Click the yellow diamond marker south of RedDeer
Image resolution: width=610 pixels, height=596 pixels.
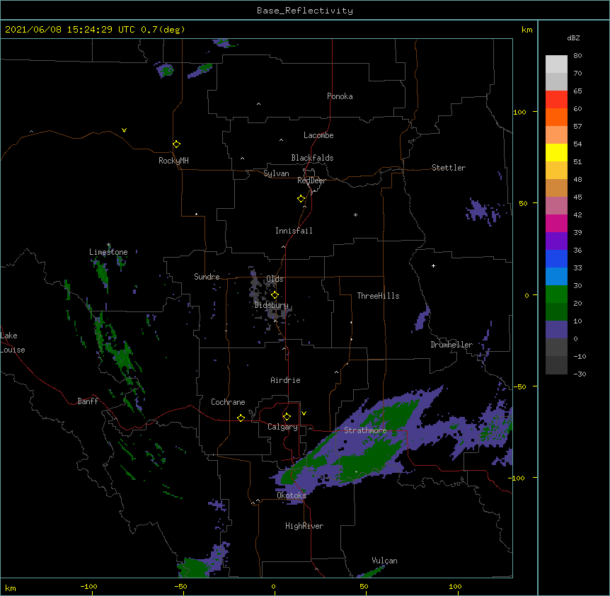point(301,199)
